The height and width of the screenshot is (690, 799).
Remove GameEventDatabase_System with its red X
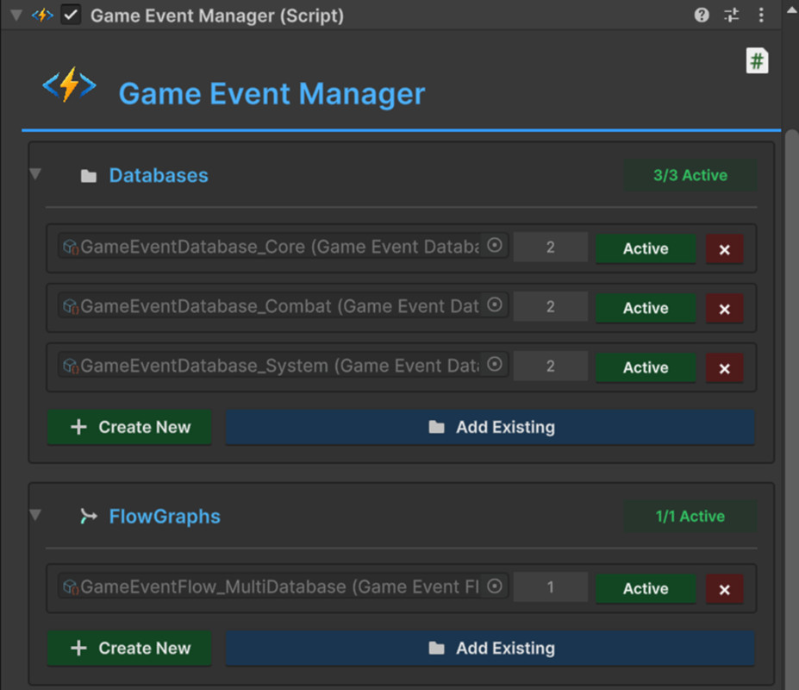point(724,368)
